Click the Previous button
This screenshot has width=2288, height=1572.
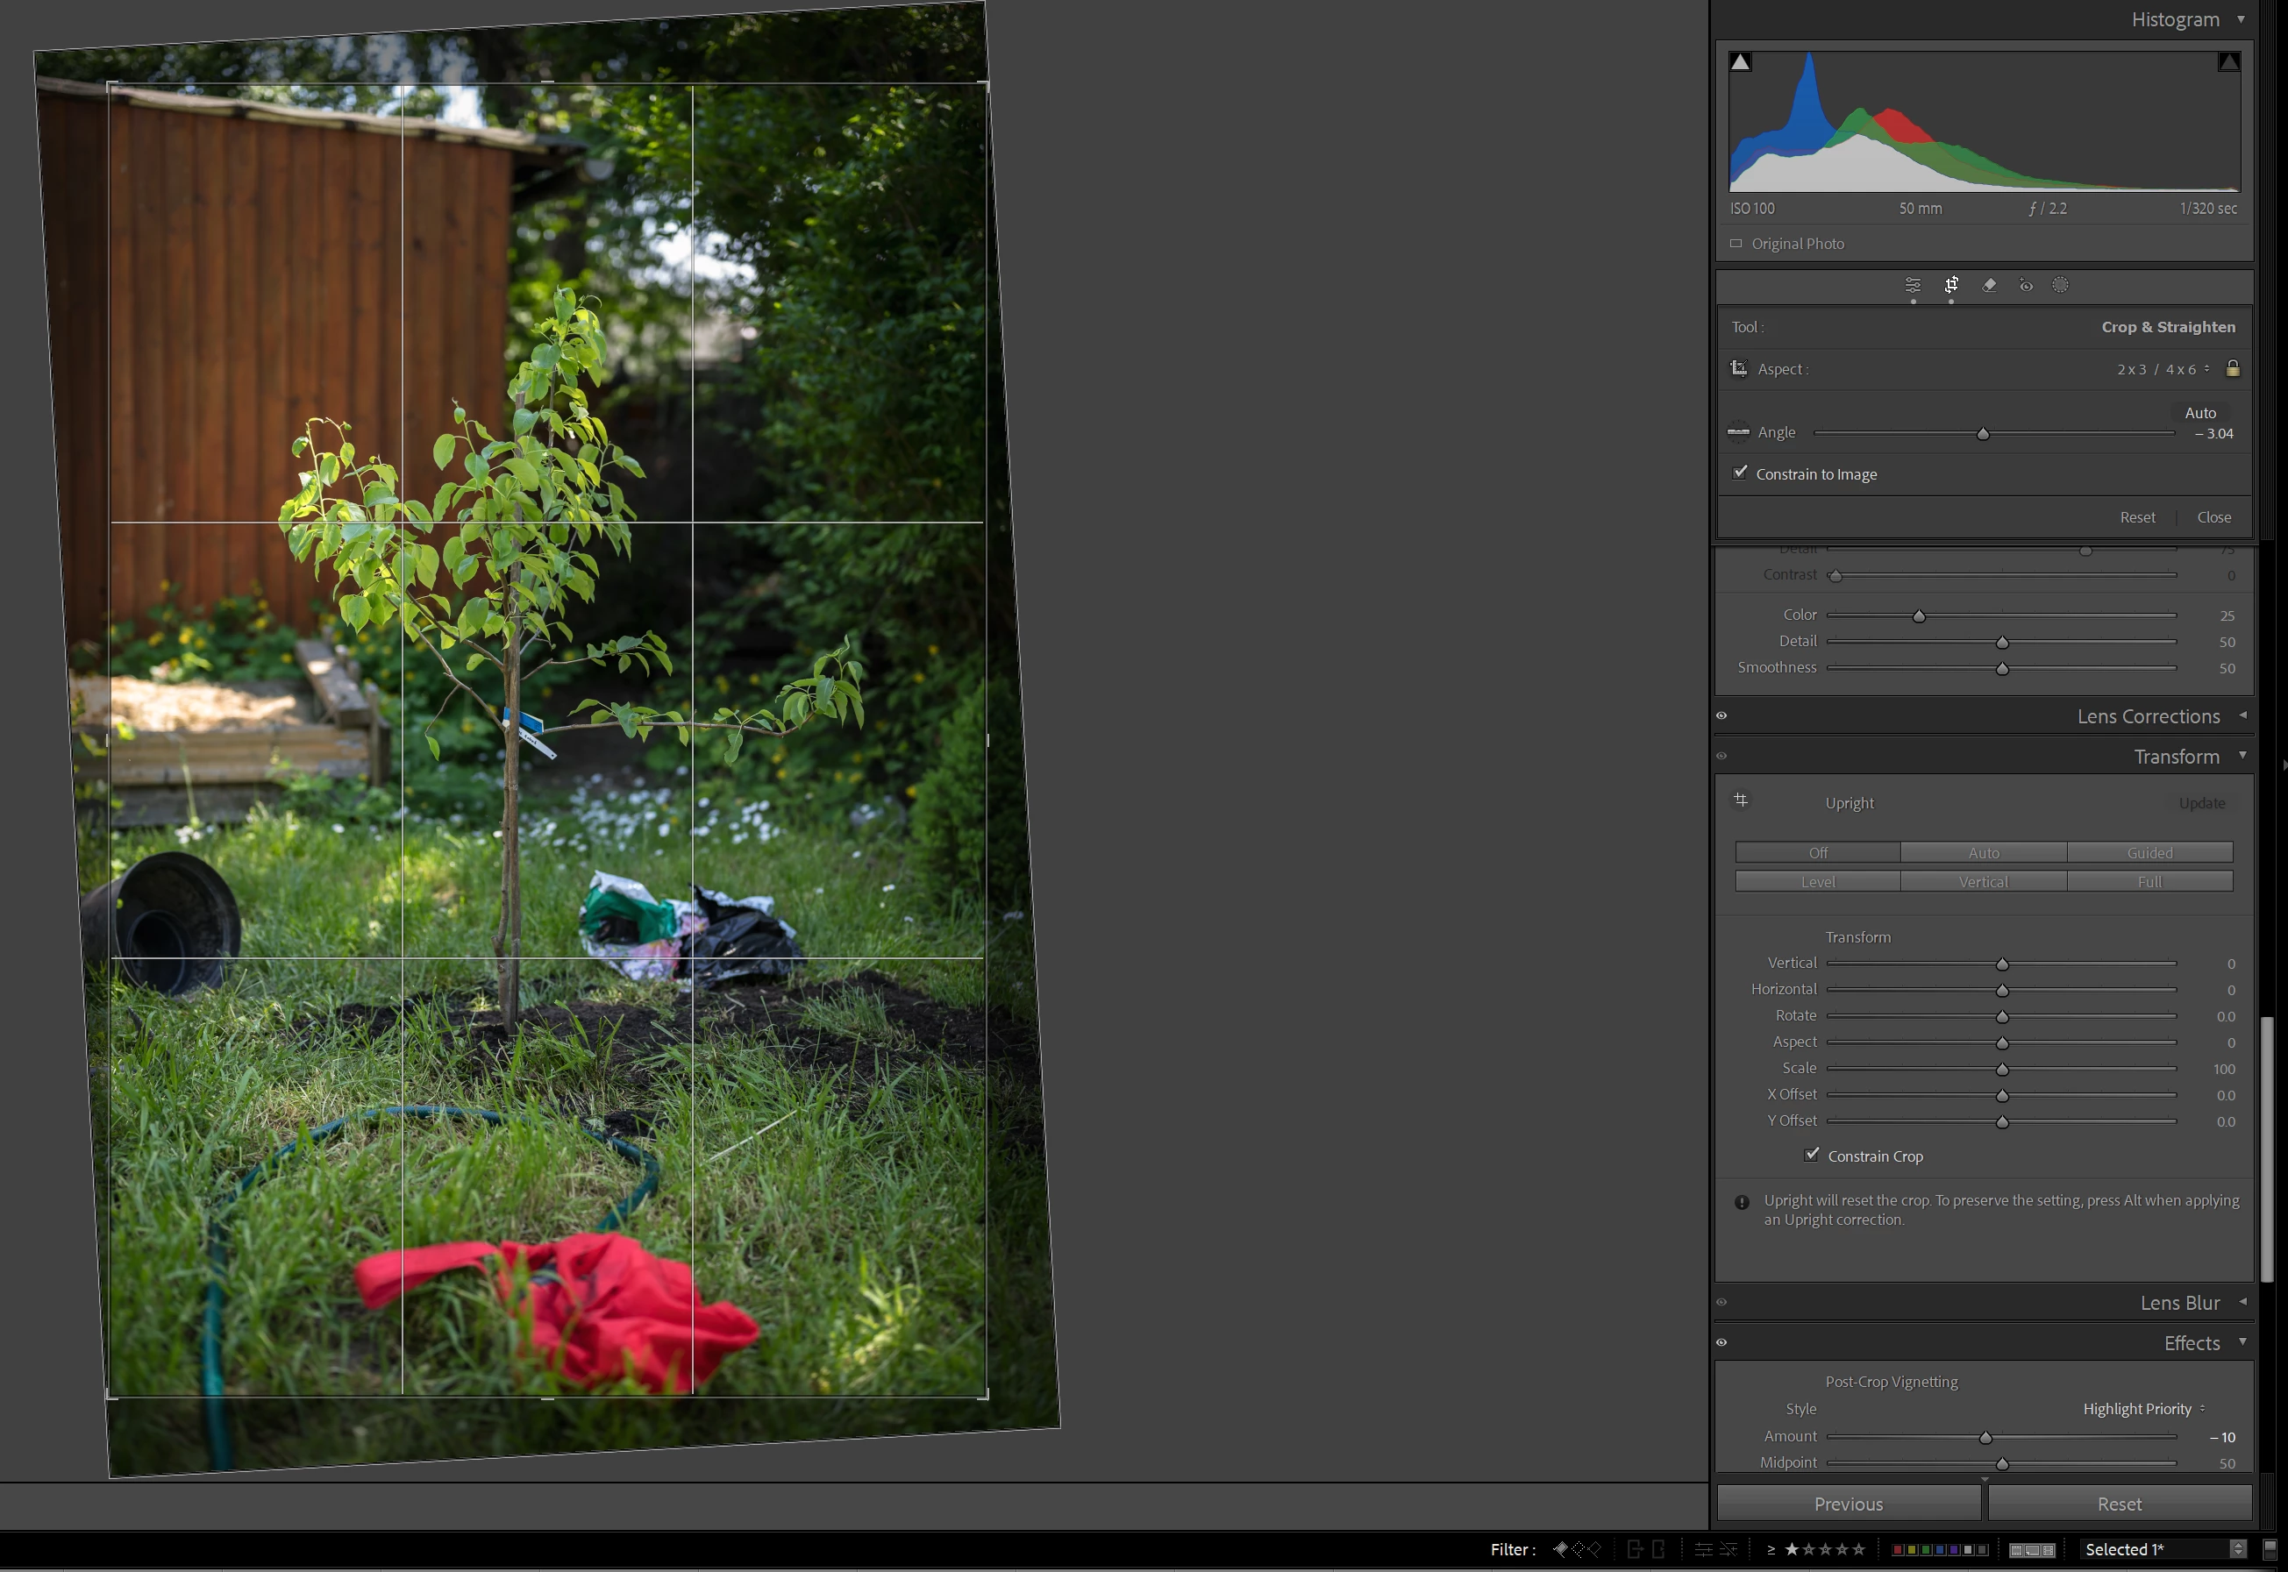(x=1848, y=1504)
